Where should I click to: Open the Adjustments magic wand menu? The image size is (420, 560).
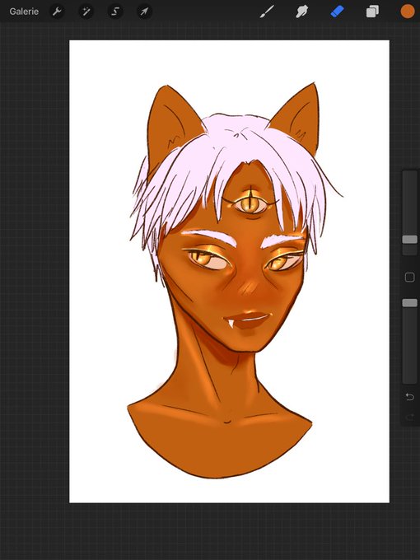pyautogui.click(x=86, y=12)
